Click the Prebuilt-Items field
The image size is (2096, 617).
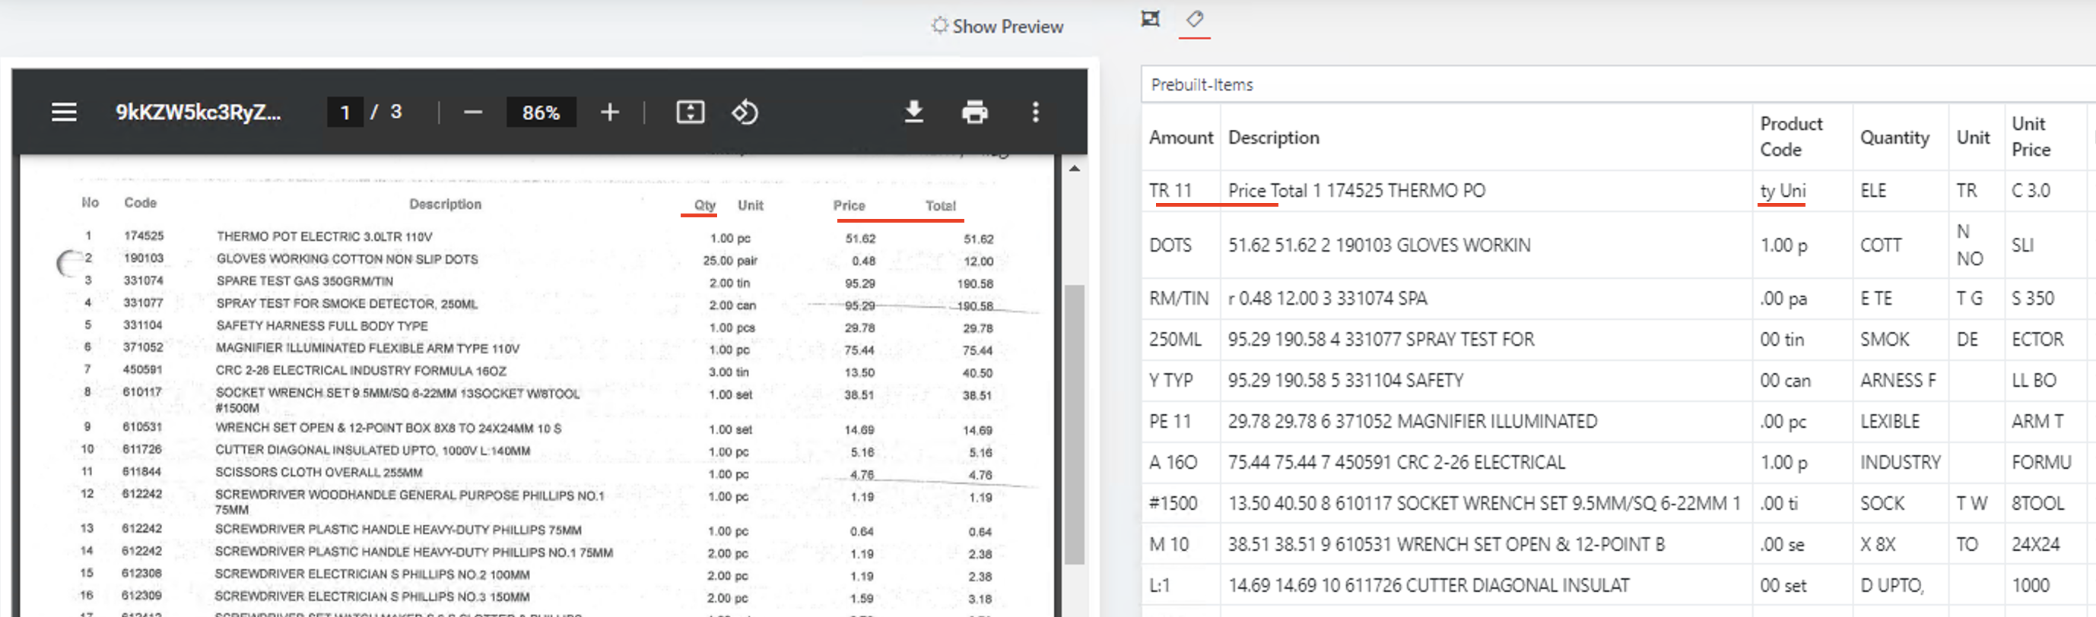click(1618, 84)
